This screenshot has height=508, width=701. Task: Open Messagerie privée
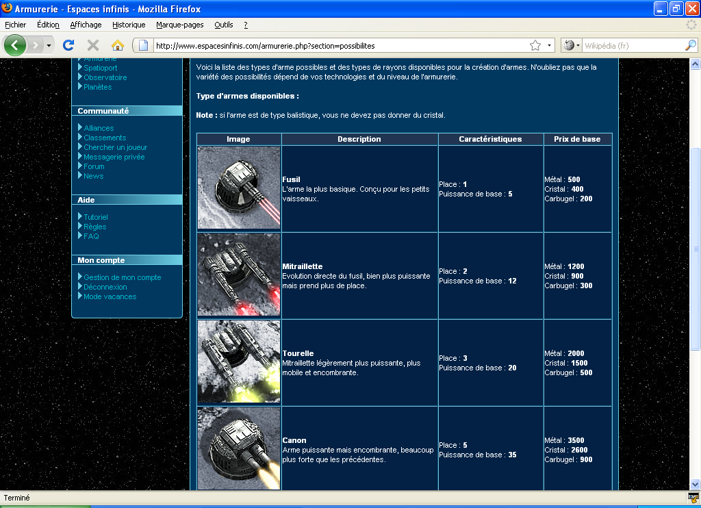point(114,157)
